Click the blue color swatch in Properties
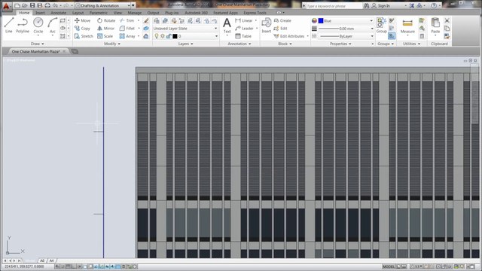Screen dimensions: 482x271 click(321, 20)
